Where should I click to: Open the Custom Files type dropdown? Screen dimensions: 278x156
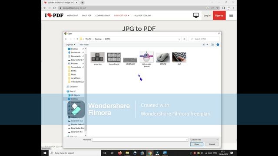point(204,140)
